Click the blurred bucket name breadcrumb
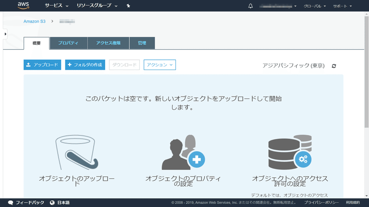Screen dimensions: 369x207 click(67, 22)
